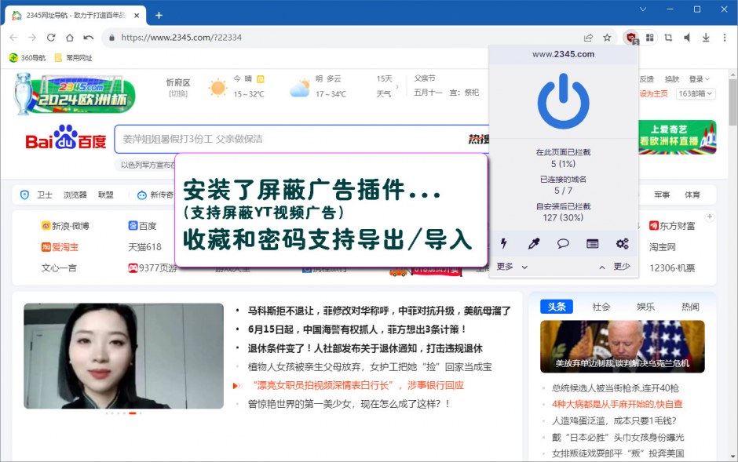Open the browser three-dot menu
Image resolution: width=738 pixels, height=462 pixels.
tap(725, 38)
